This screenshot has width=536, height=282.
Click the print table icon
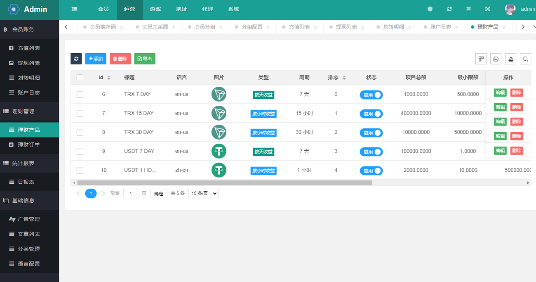(x=496, y=59)
